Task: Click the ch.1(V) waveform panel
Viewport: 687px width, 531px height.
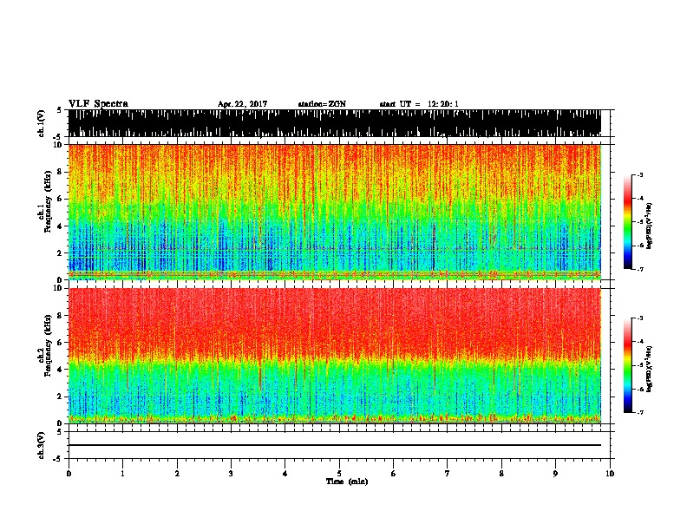Action: [x=335, y=123]
